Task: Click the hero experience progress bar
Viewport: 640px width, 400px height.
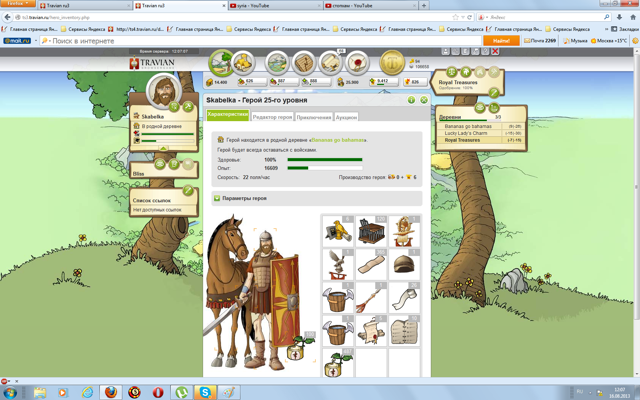Action: tap(325, 168)
